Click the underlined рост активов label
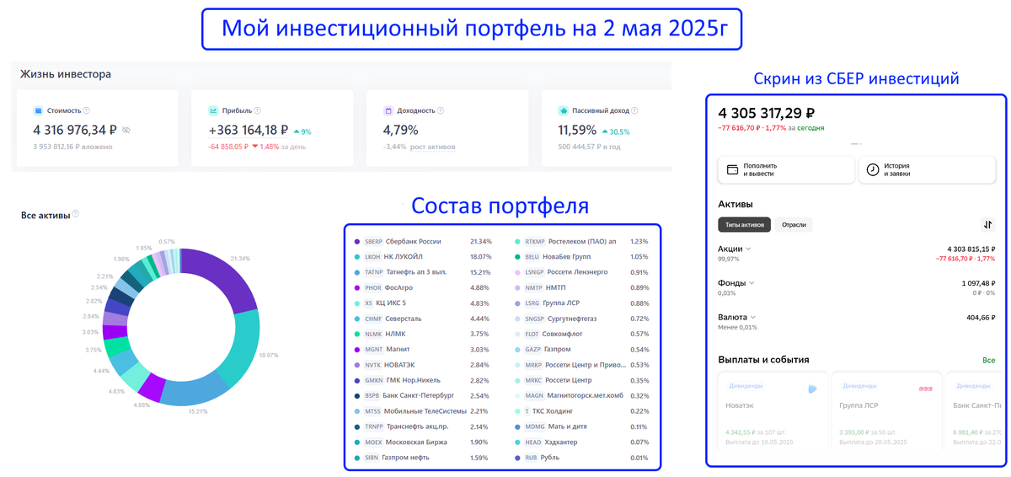The width and height of the screenshot is (1011, 477). point(433,147)
